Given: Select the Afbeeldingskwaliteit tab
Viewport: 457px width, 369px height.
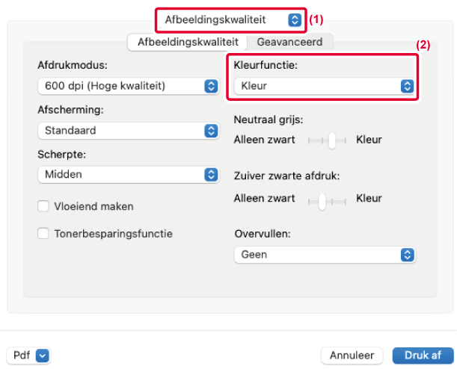Looking at the screenshot, I should 187,43.
